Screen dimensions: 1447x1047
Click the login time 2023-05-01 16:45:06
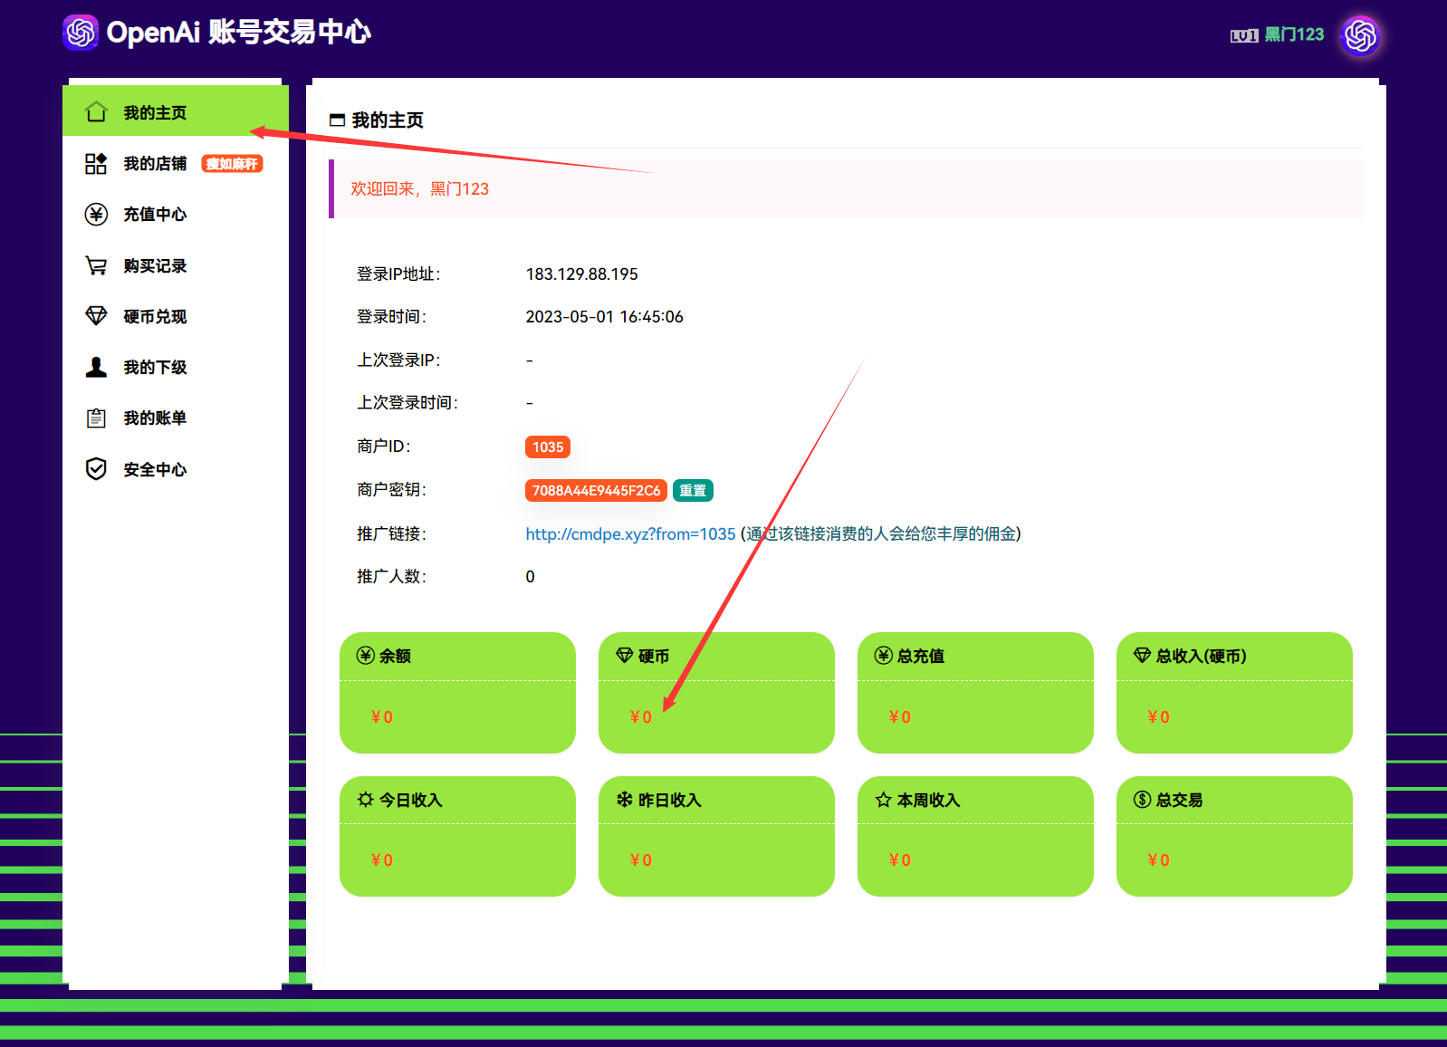click(604, 316)
